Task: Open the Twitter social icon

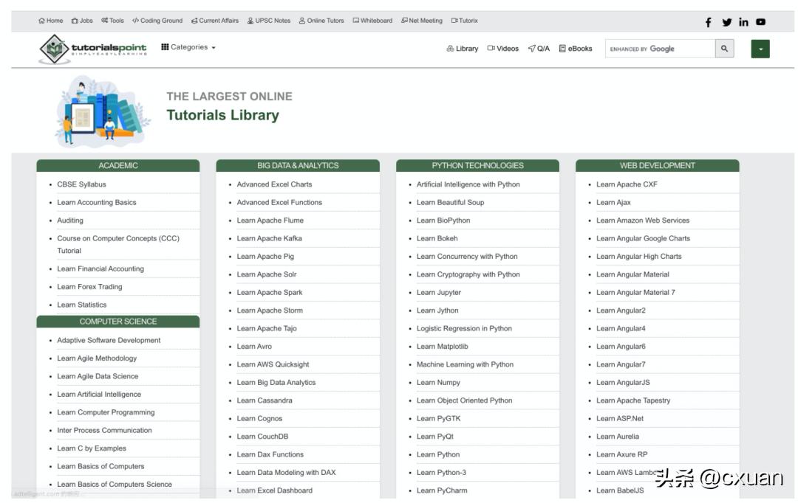Action: (x=727, y=22)
